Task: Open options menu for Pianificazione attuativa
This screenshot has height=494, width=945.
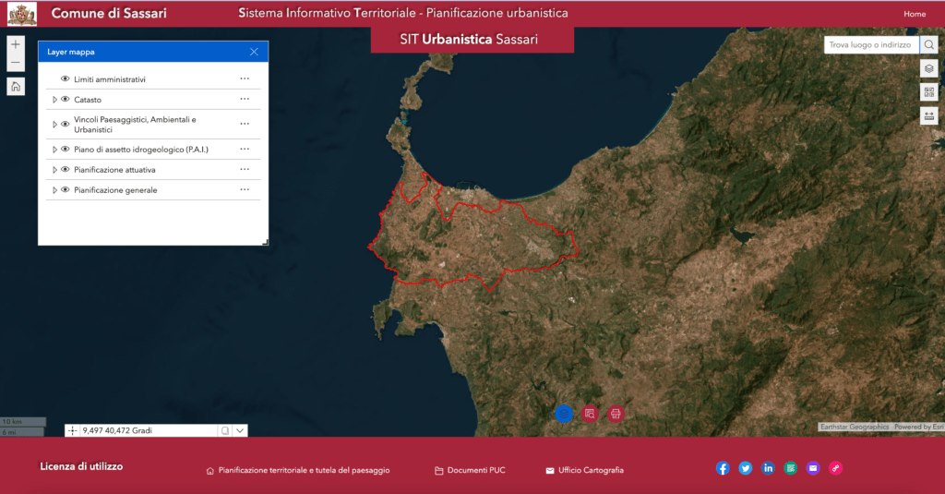Action: 245,170
